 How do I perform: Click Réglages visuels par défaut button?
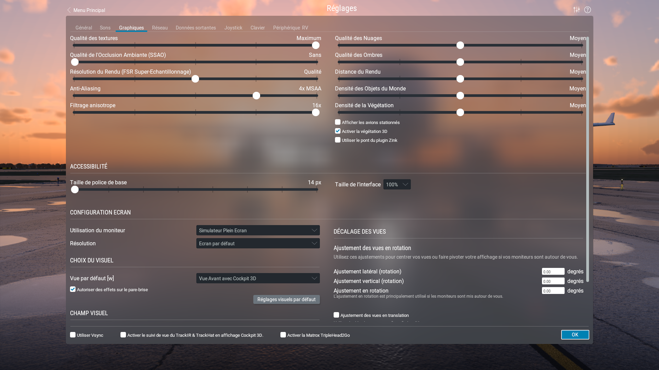click(286, 299)
